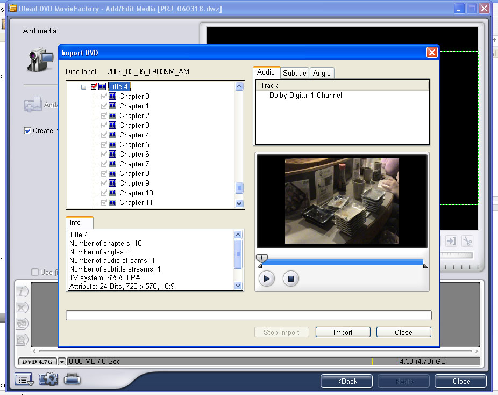Open the film gear preferences icon
Image resolution: width=498 pixels, height=395 pixels.
pyautogui.click(x=48, y=379)
